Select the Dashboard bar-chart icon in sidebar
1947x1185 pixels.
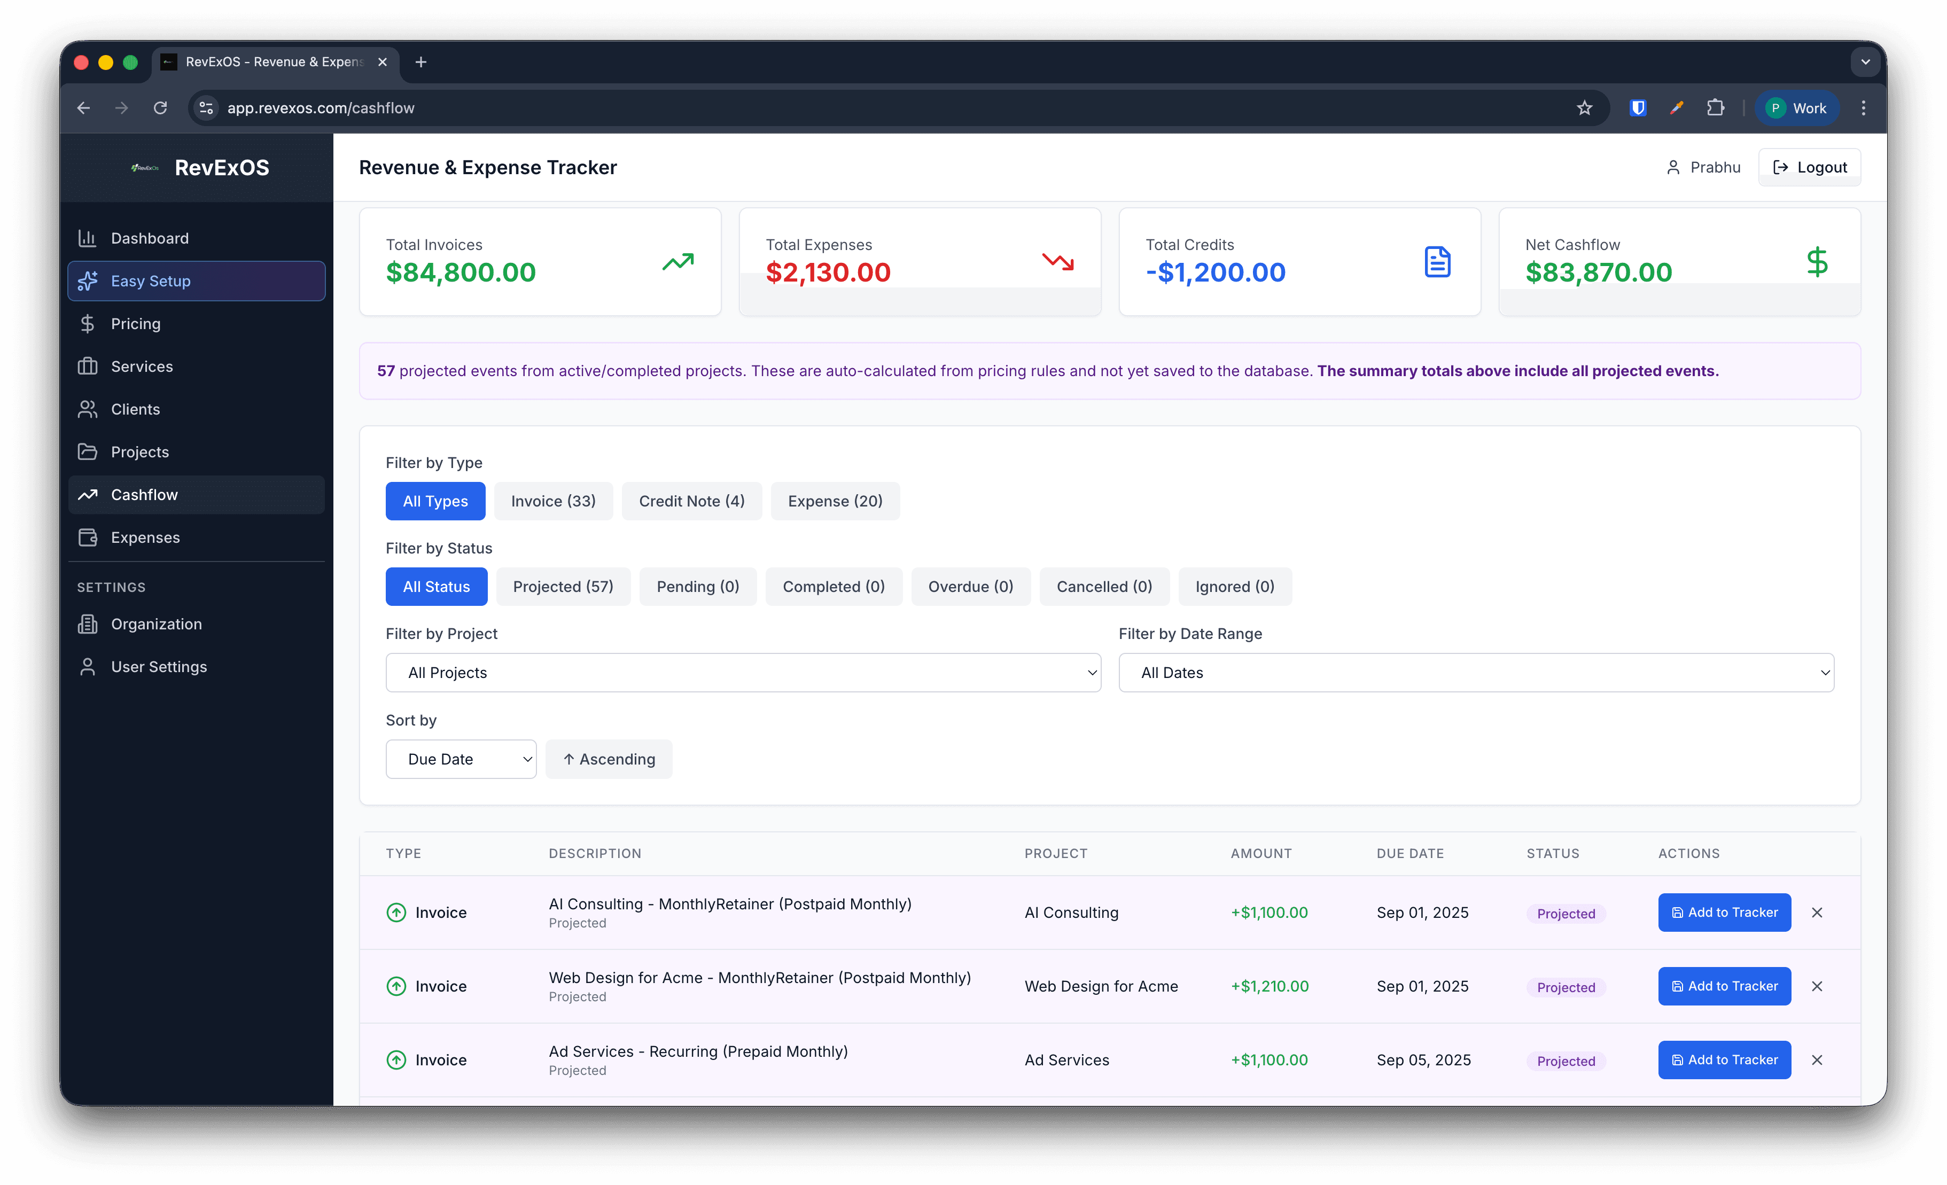coord(89,238)
